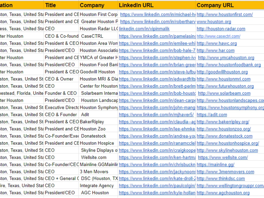Open the LinkedIn stephen-ive profile link

point(157,58)
